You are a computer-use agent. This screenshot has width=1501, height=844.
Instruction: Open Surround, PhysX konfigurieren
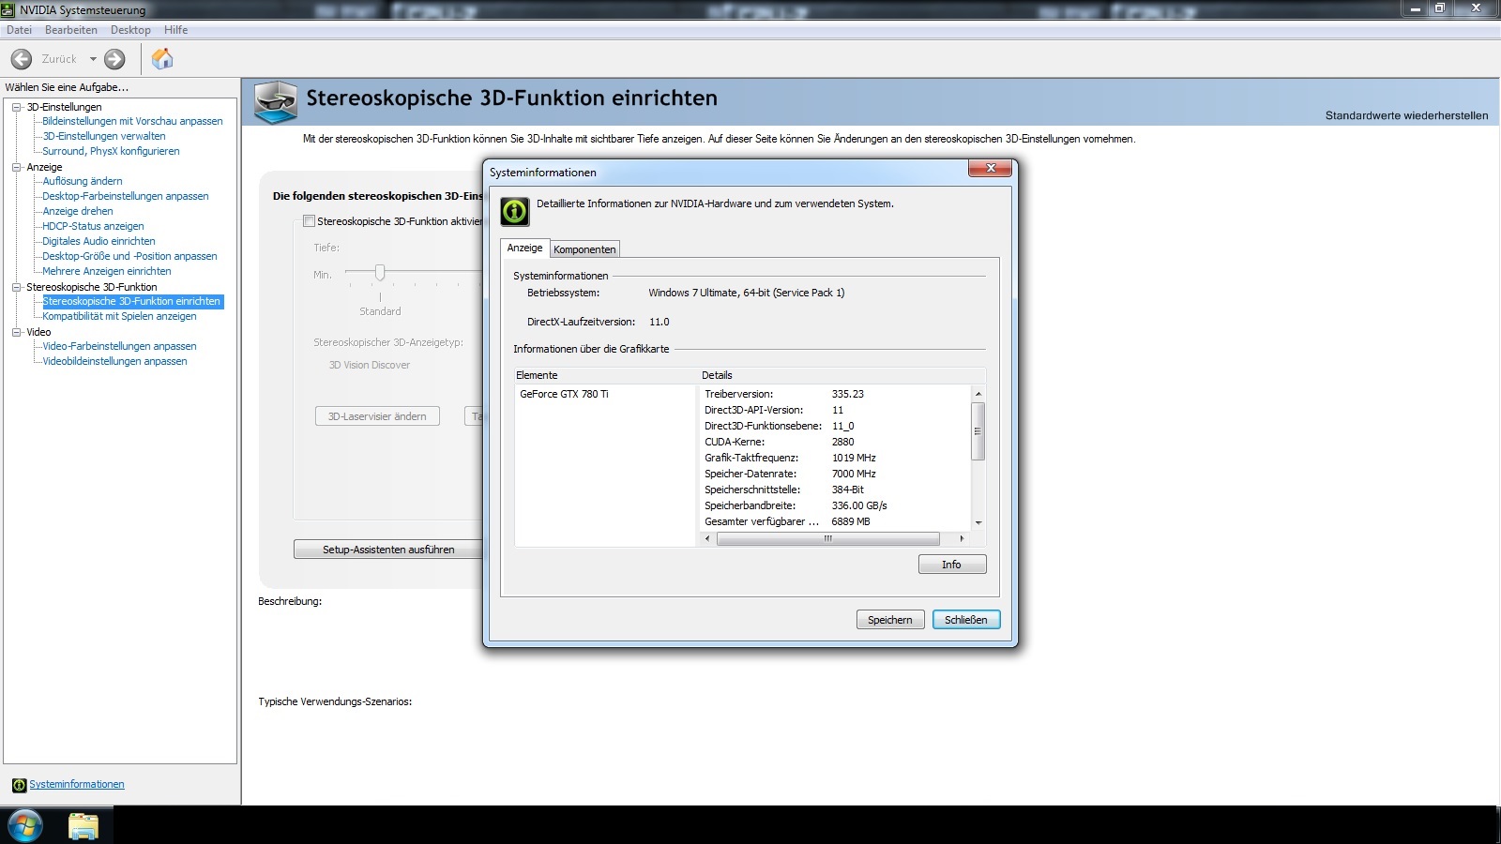pos(111,151)
